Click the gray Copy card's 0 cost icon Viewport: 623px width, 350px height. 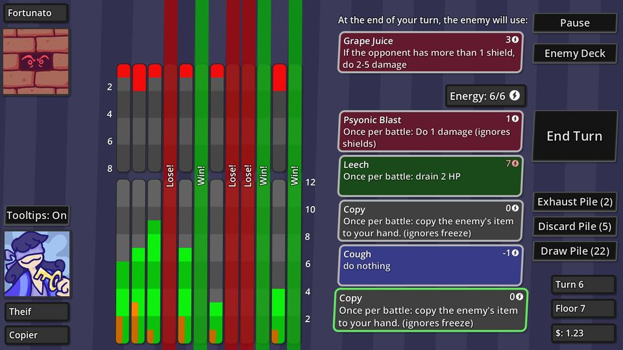[x=515, y=209]
